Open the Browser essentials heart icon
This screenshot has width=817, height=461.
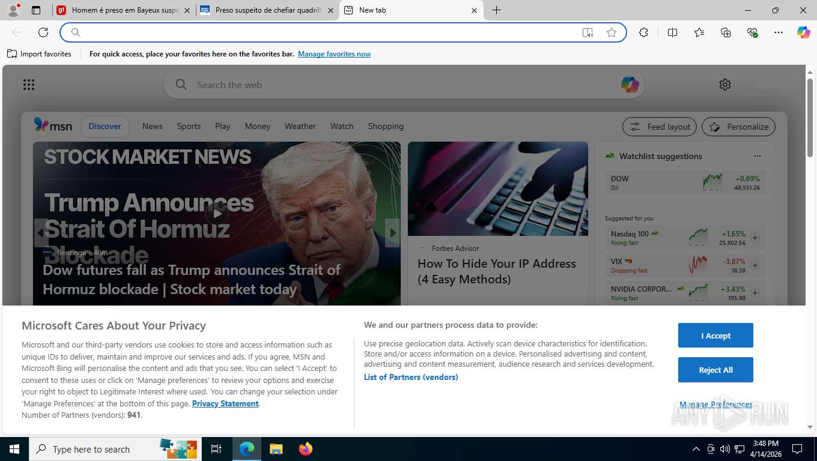point(752,32)
